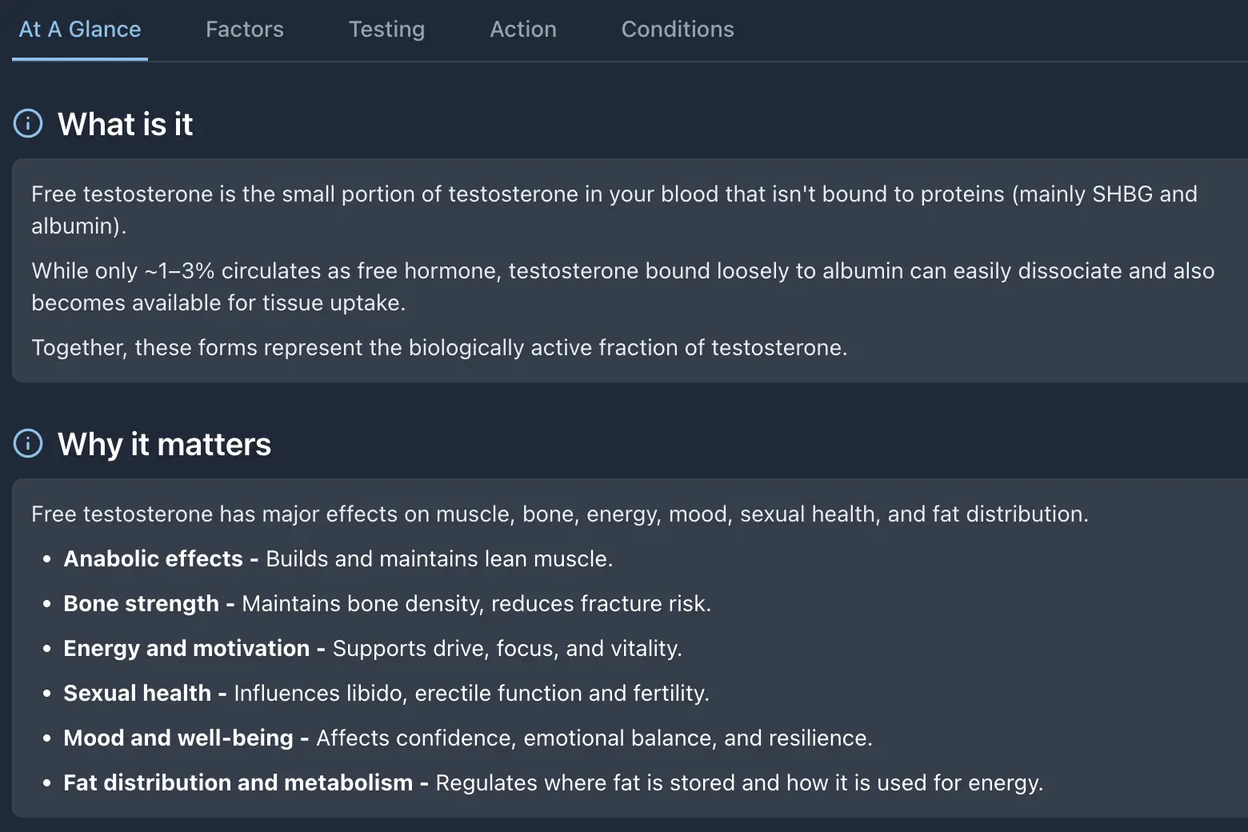Image resolution: width=1248 pixels, height=832 pixels.
Task: Click the "What is it" heading
Action: 125,124
